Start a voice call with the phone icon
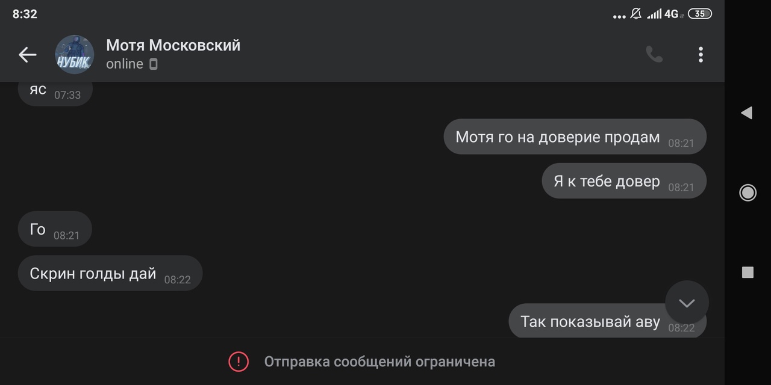Viewport: 771px width, 385px height. pyautogui.click(x=654, y=55)
